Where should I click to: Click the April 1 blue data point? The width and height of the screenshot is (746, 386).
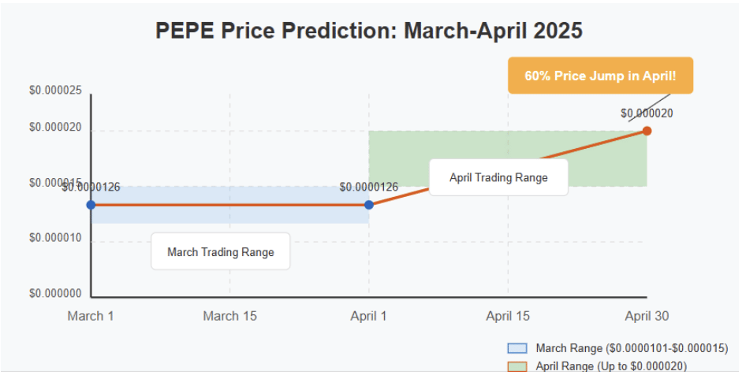(x=369, y=205)
